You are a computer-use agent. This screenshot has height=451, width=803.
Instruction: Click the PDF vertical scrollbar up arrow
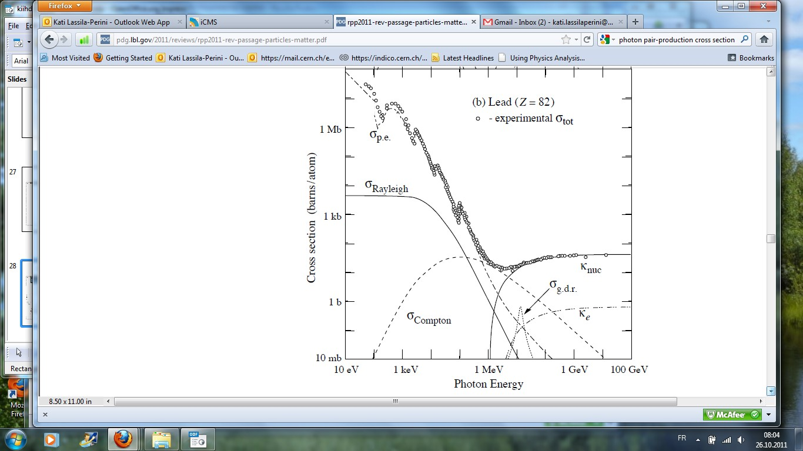coord(771,72)
